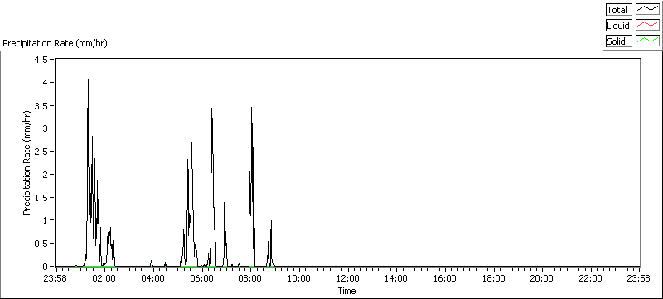Click the 16:00 time axis label
Viewport: 663px width, 299px height.
[445, 278]
